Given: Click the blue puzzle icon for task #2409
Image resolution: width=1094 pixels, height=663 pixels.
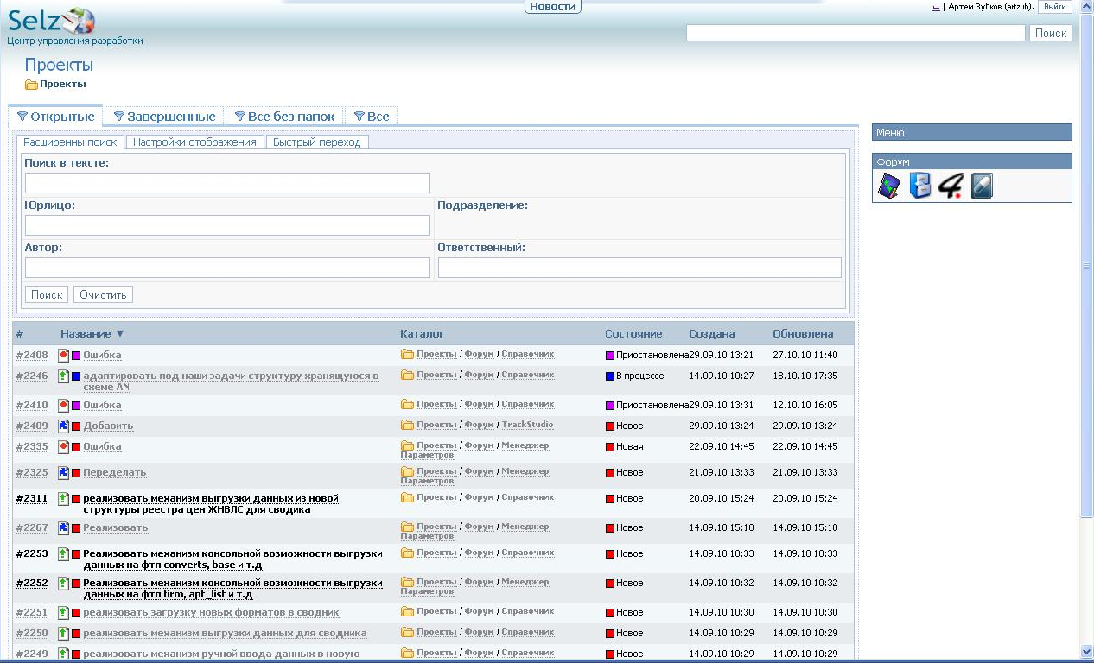Looking at the screenshot, I should 63,426.
